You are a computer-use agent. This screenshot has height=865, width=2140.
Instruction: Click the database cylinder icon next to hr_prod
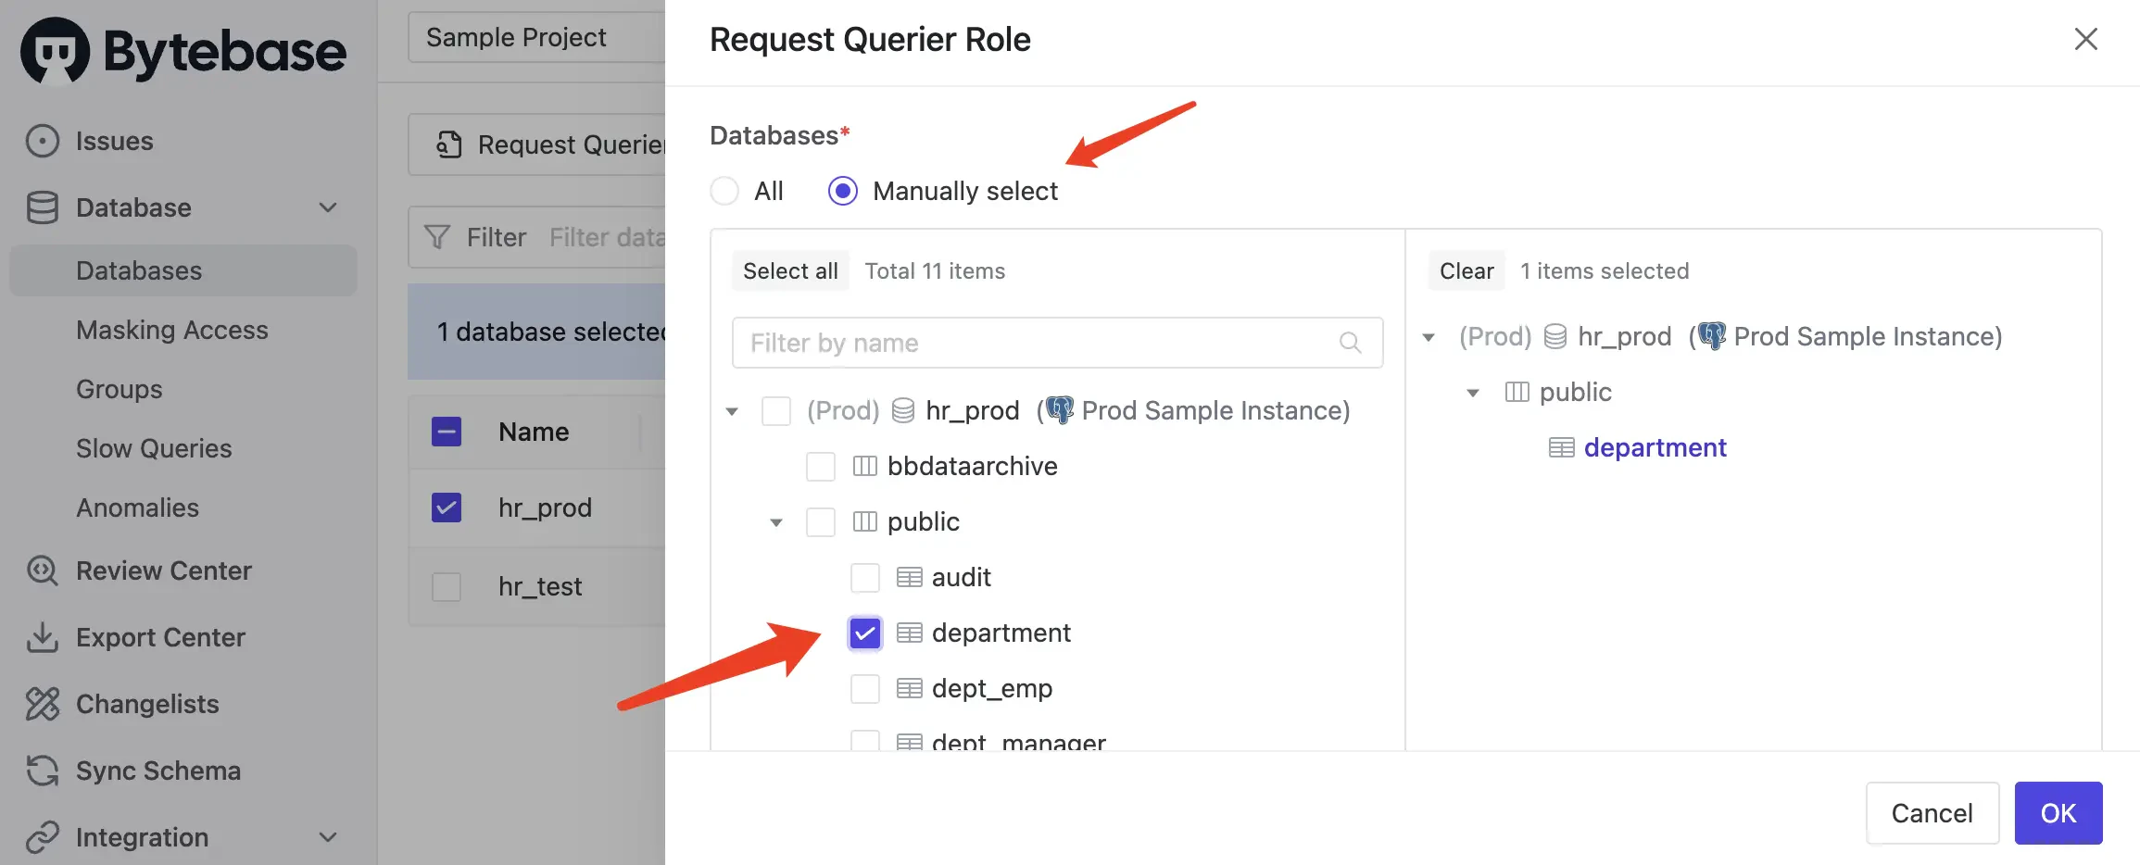[903, 410]
